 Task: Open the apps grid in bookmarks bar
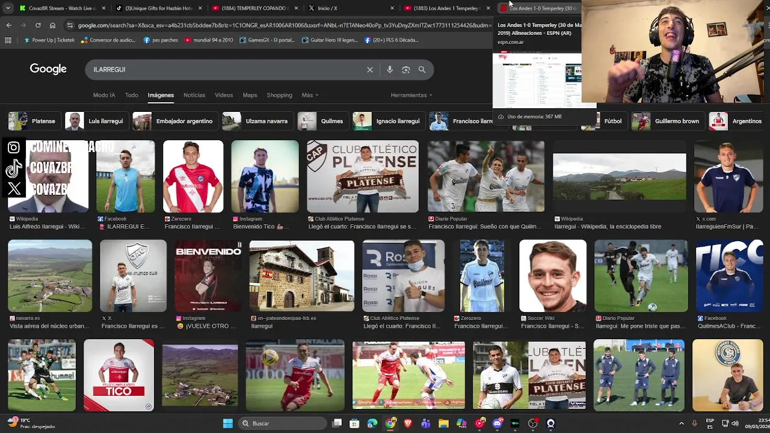8,40
